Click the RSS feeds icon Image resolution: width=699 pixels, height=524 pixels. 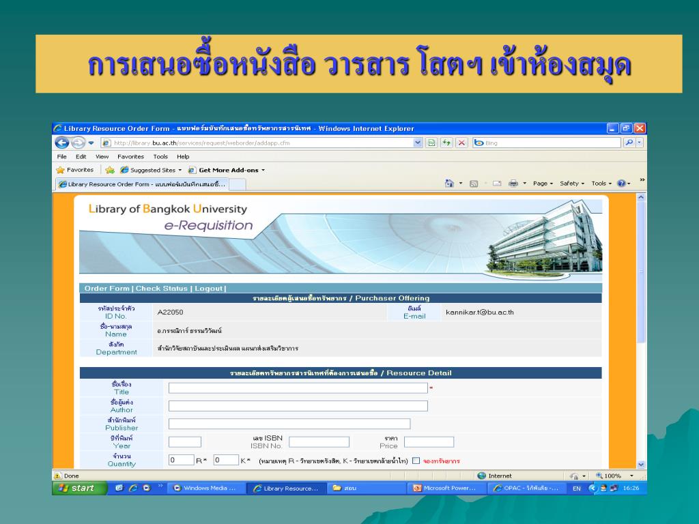tap(474, 184)
